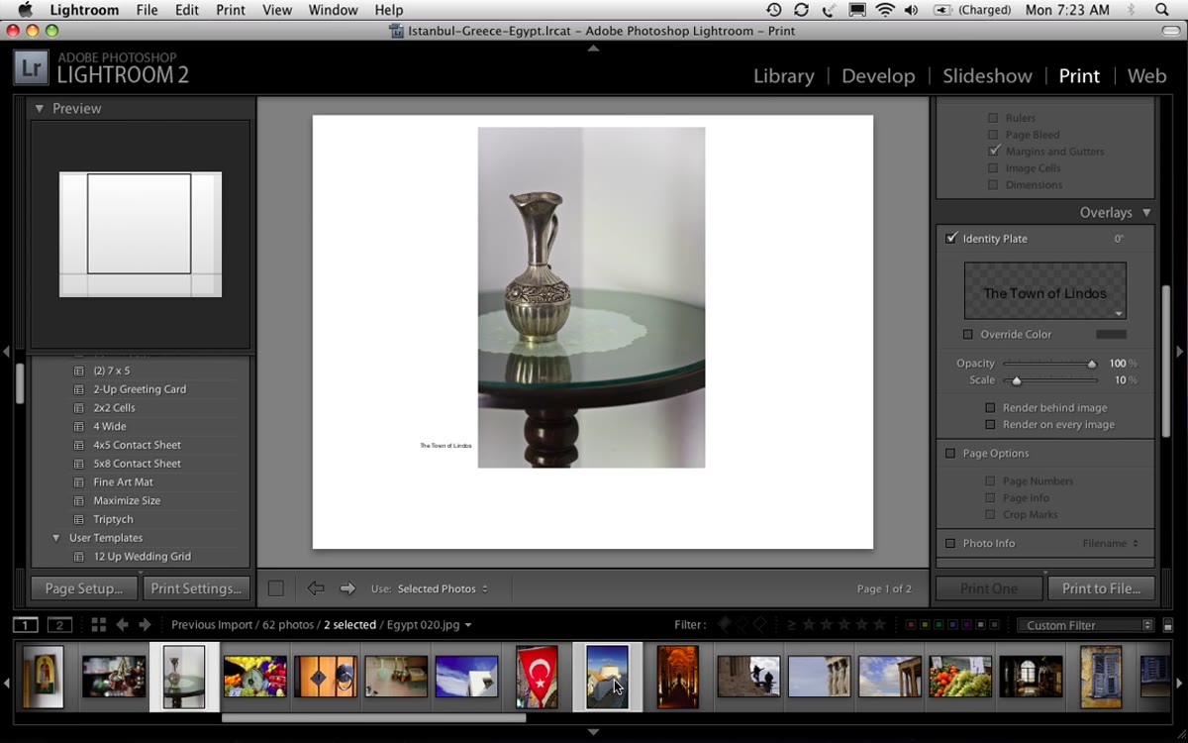Switch to the Web module
Image resolution: width=1188 pixels, height=743 pixels.
point(1146,76)
